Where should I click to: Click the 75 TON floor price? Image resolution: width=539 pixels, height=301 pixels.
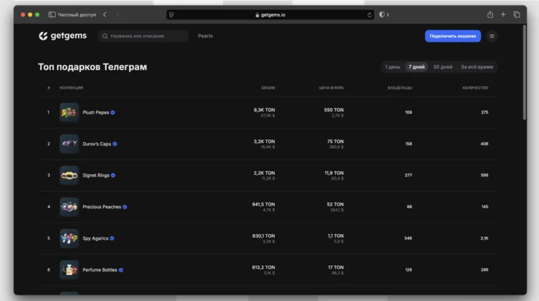[335, 142]
